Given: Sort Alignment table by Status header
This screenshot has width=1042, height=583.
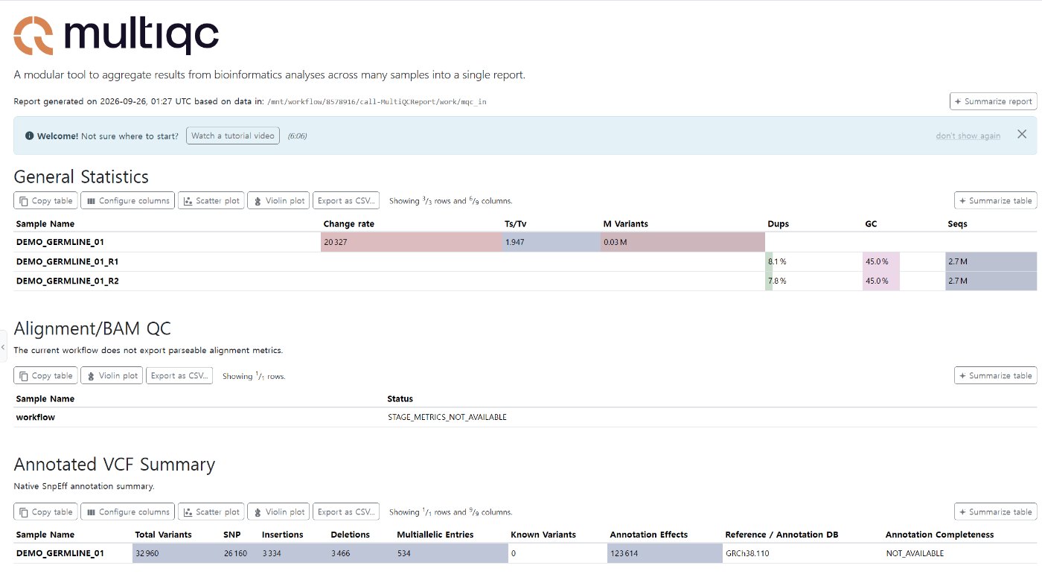Looking at the screenshot, I should 400,398.
